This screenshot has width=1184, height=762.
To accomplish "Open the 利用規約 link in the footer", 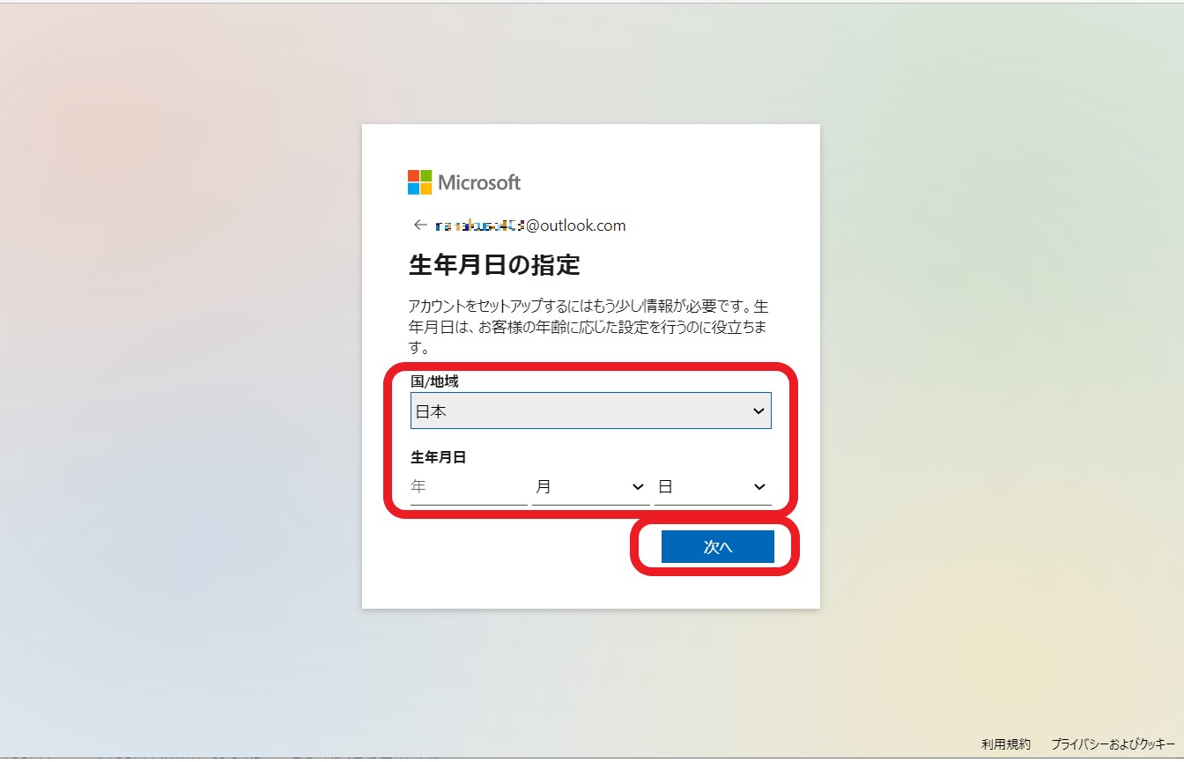I will 1006,744.
